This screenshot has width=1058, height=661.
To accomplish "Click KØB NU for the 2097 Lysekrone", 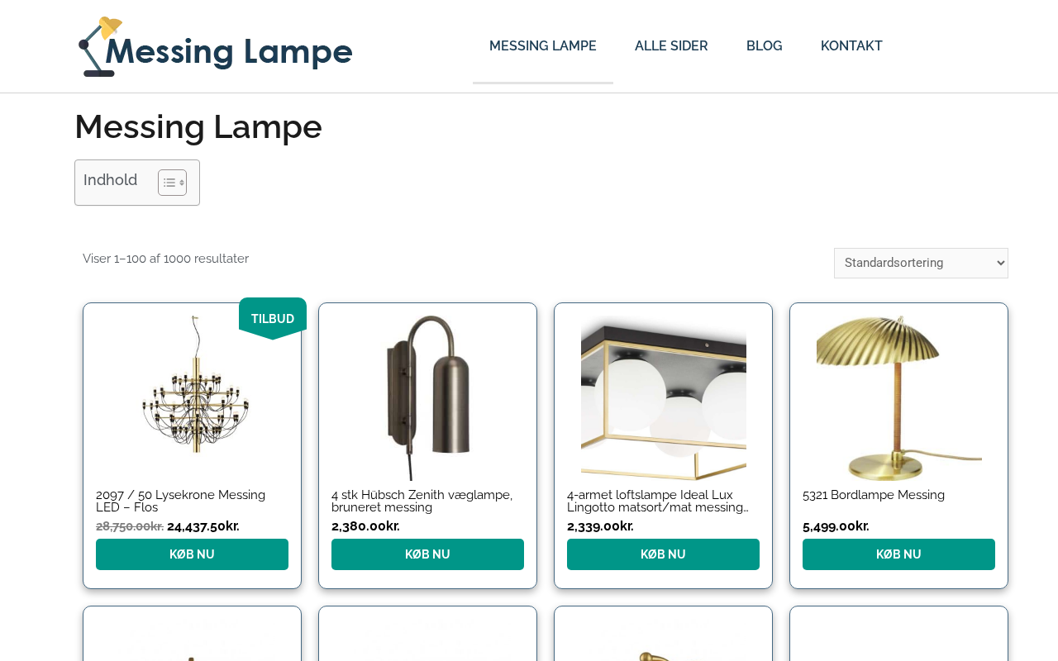I will click(192, 554).
